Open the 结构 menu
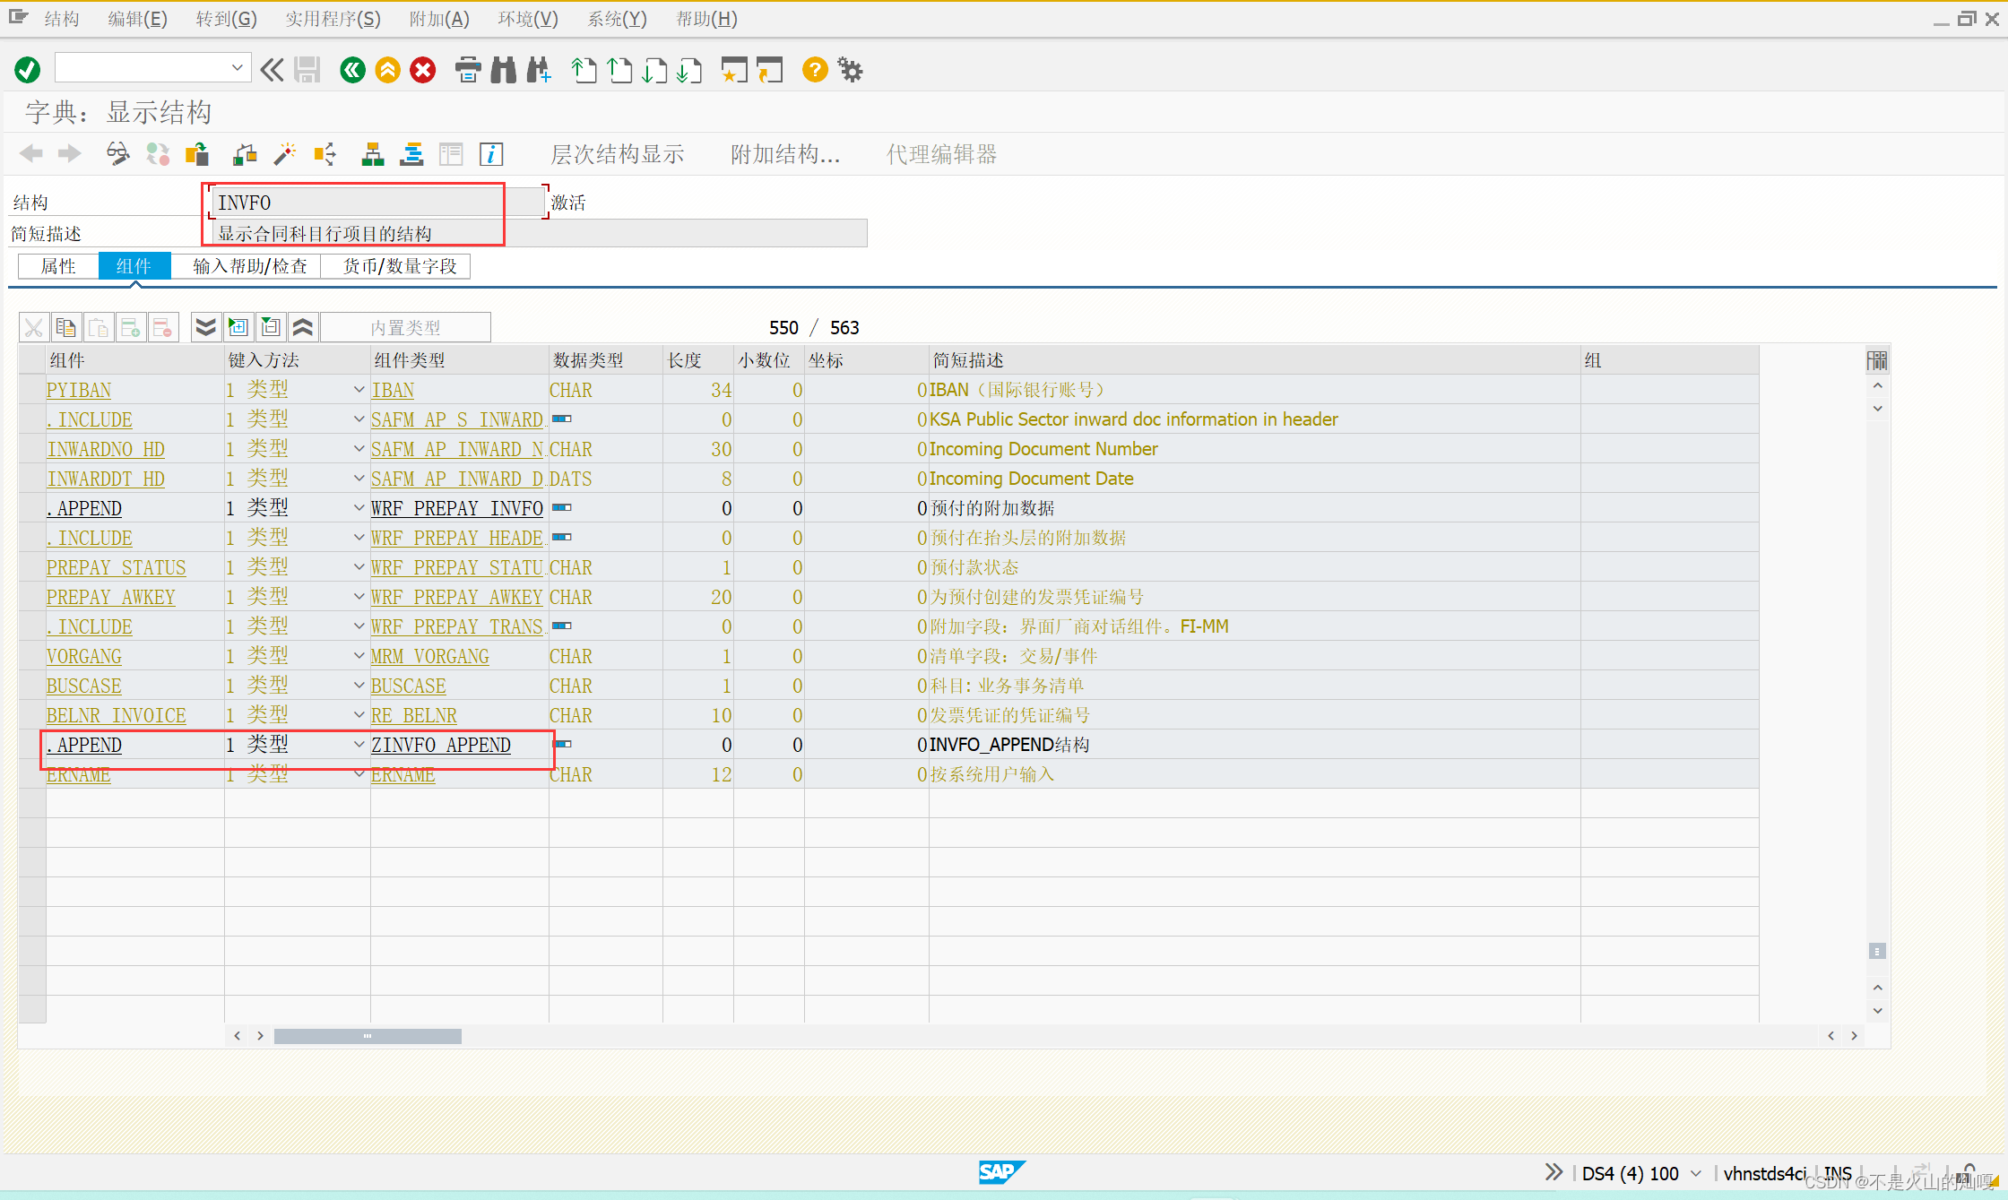2008x1200 pixels. [x=61, y=18]
